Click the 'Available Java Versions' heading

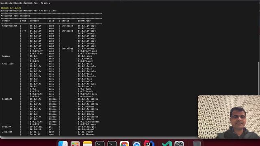15,16
